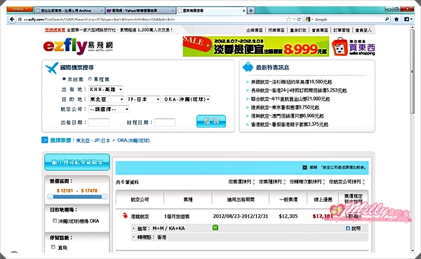Open the news item priced 5,253元起
This screenshot has height=259, width=421.
299,90
